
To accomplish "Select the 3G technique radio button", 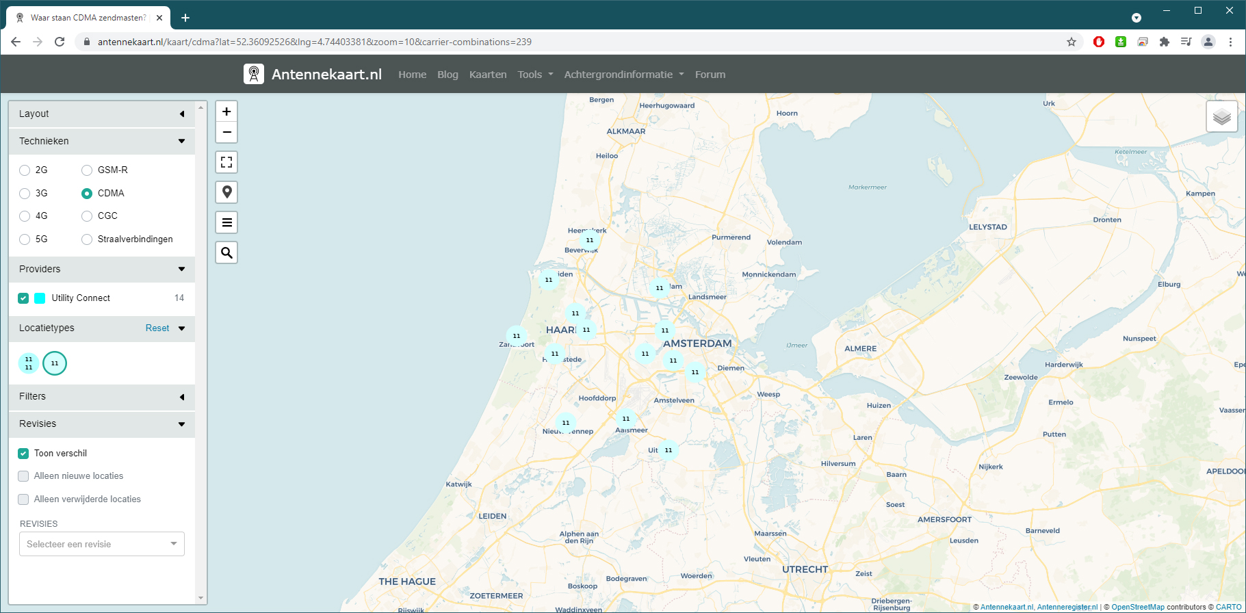I will click(x=25, y=194).
